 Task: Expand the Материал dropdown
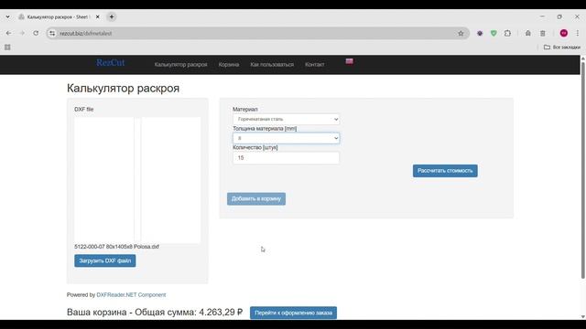pos(287,119)
